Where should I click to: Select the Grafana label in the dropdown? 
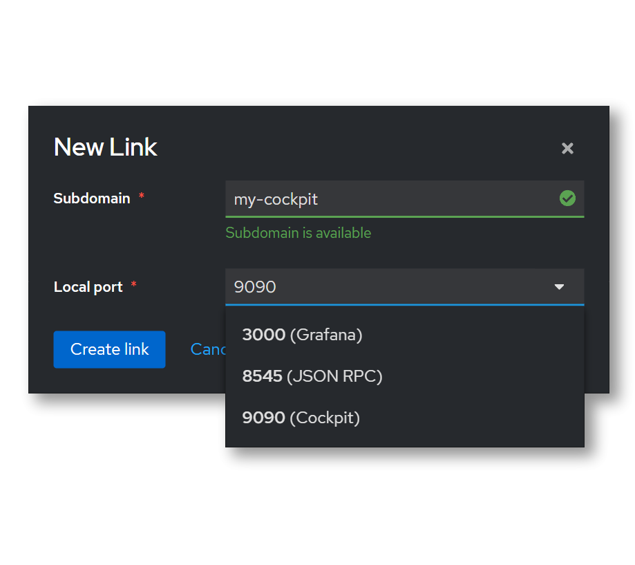coord(328,335)
